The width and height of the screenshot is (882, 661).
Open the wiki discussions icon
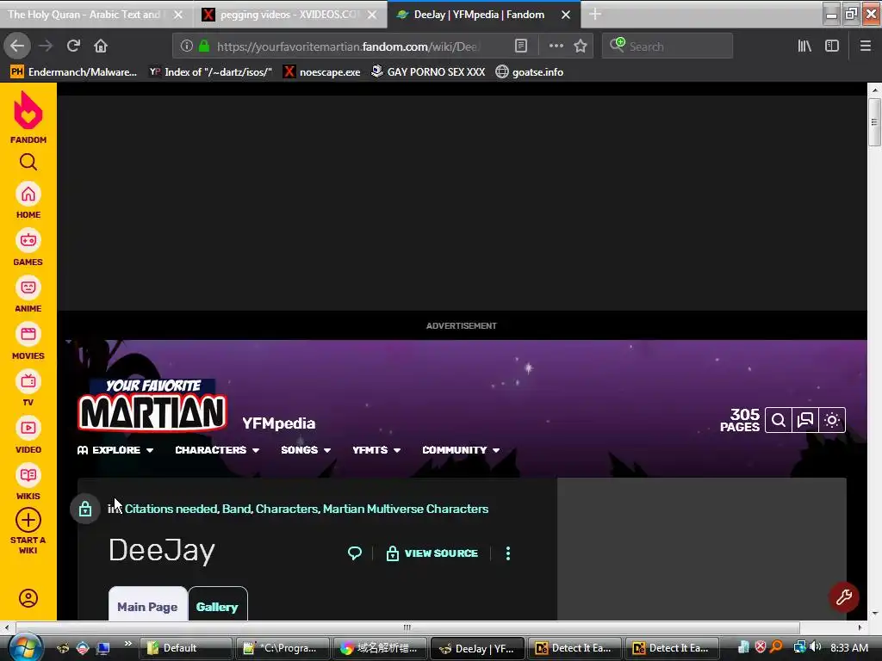pyautogui.click(x=805, y=420)
